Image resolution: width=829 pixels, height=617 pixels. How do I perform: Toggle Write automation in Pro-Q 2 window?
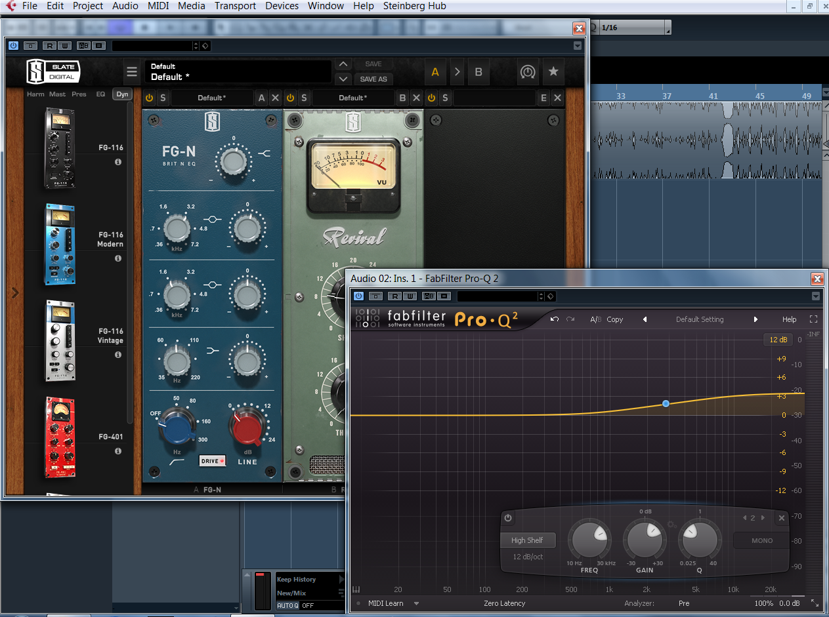pos(410,296)
